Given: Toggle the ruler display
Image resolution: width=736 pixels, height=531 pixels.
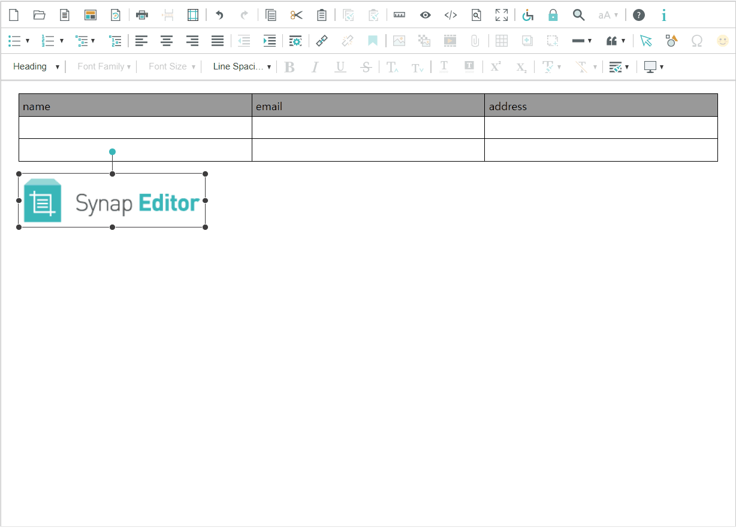Looking at the screenshot, I should [400, 15].
